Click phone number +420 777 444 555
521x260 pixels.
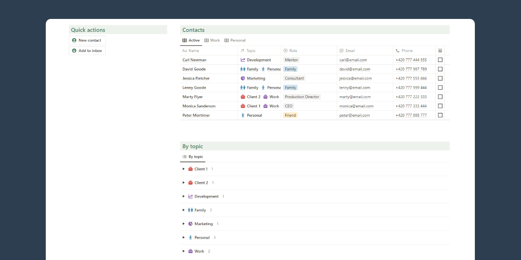pyautogui.click(x=411, y=60)
